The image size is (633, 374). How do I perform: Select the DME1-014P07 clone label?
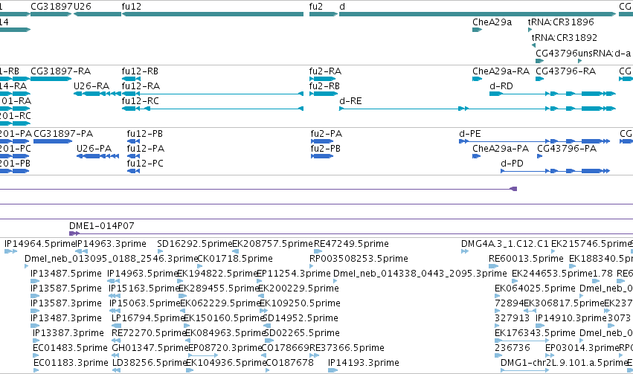click(102, 226)
